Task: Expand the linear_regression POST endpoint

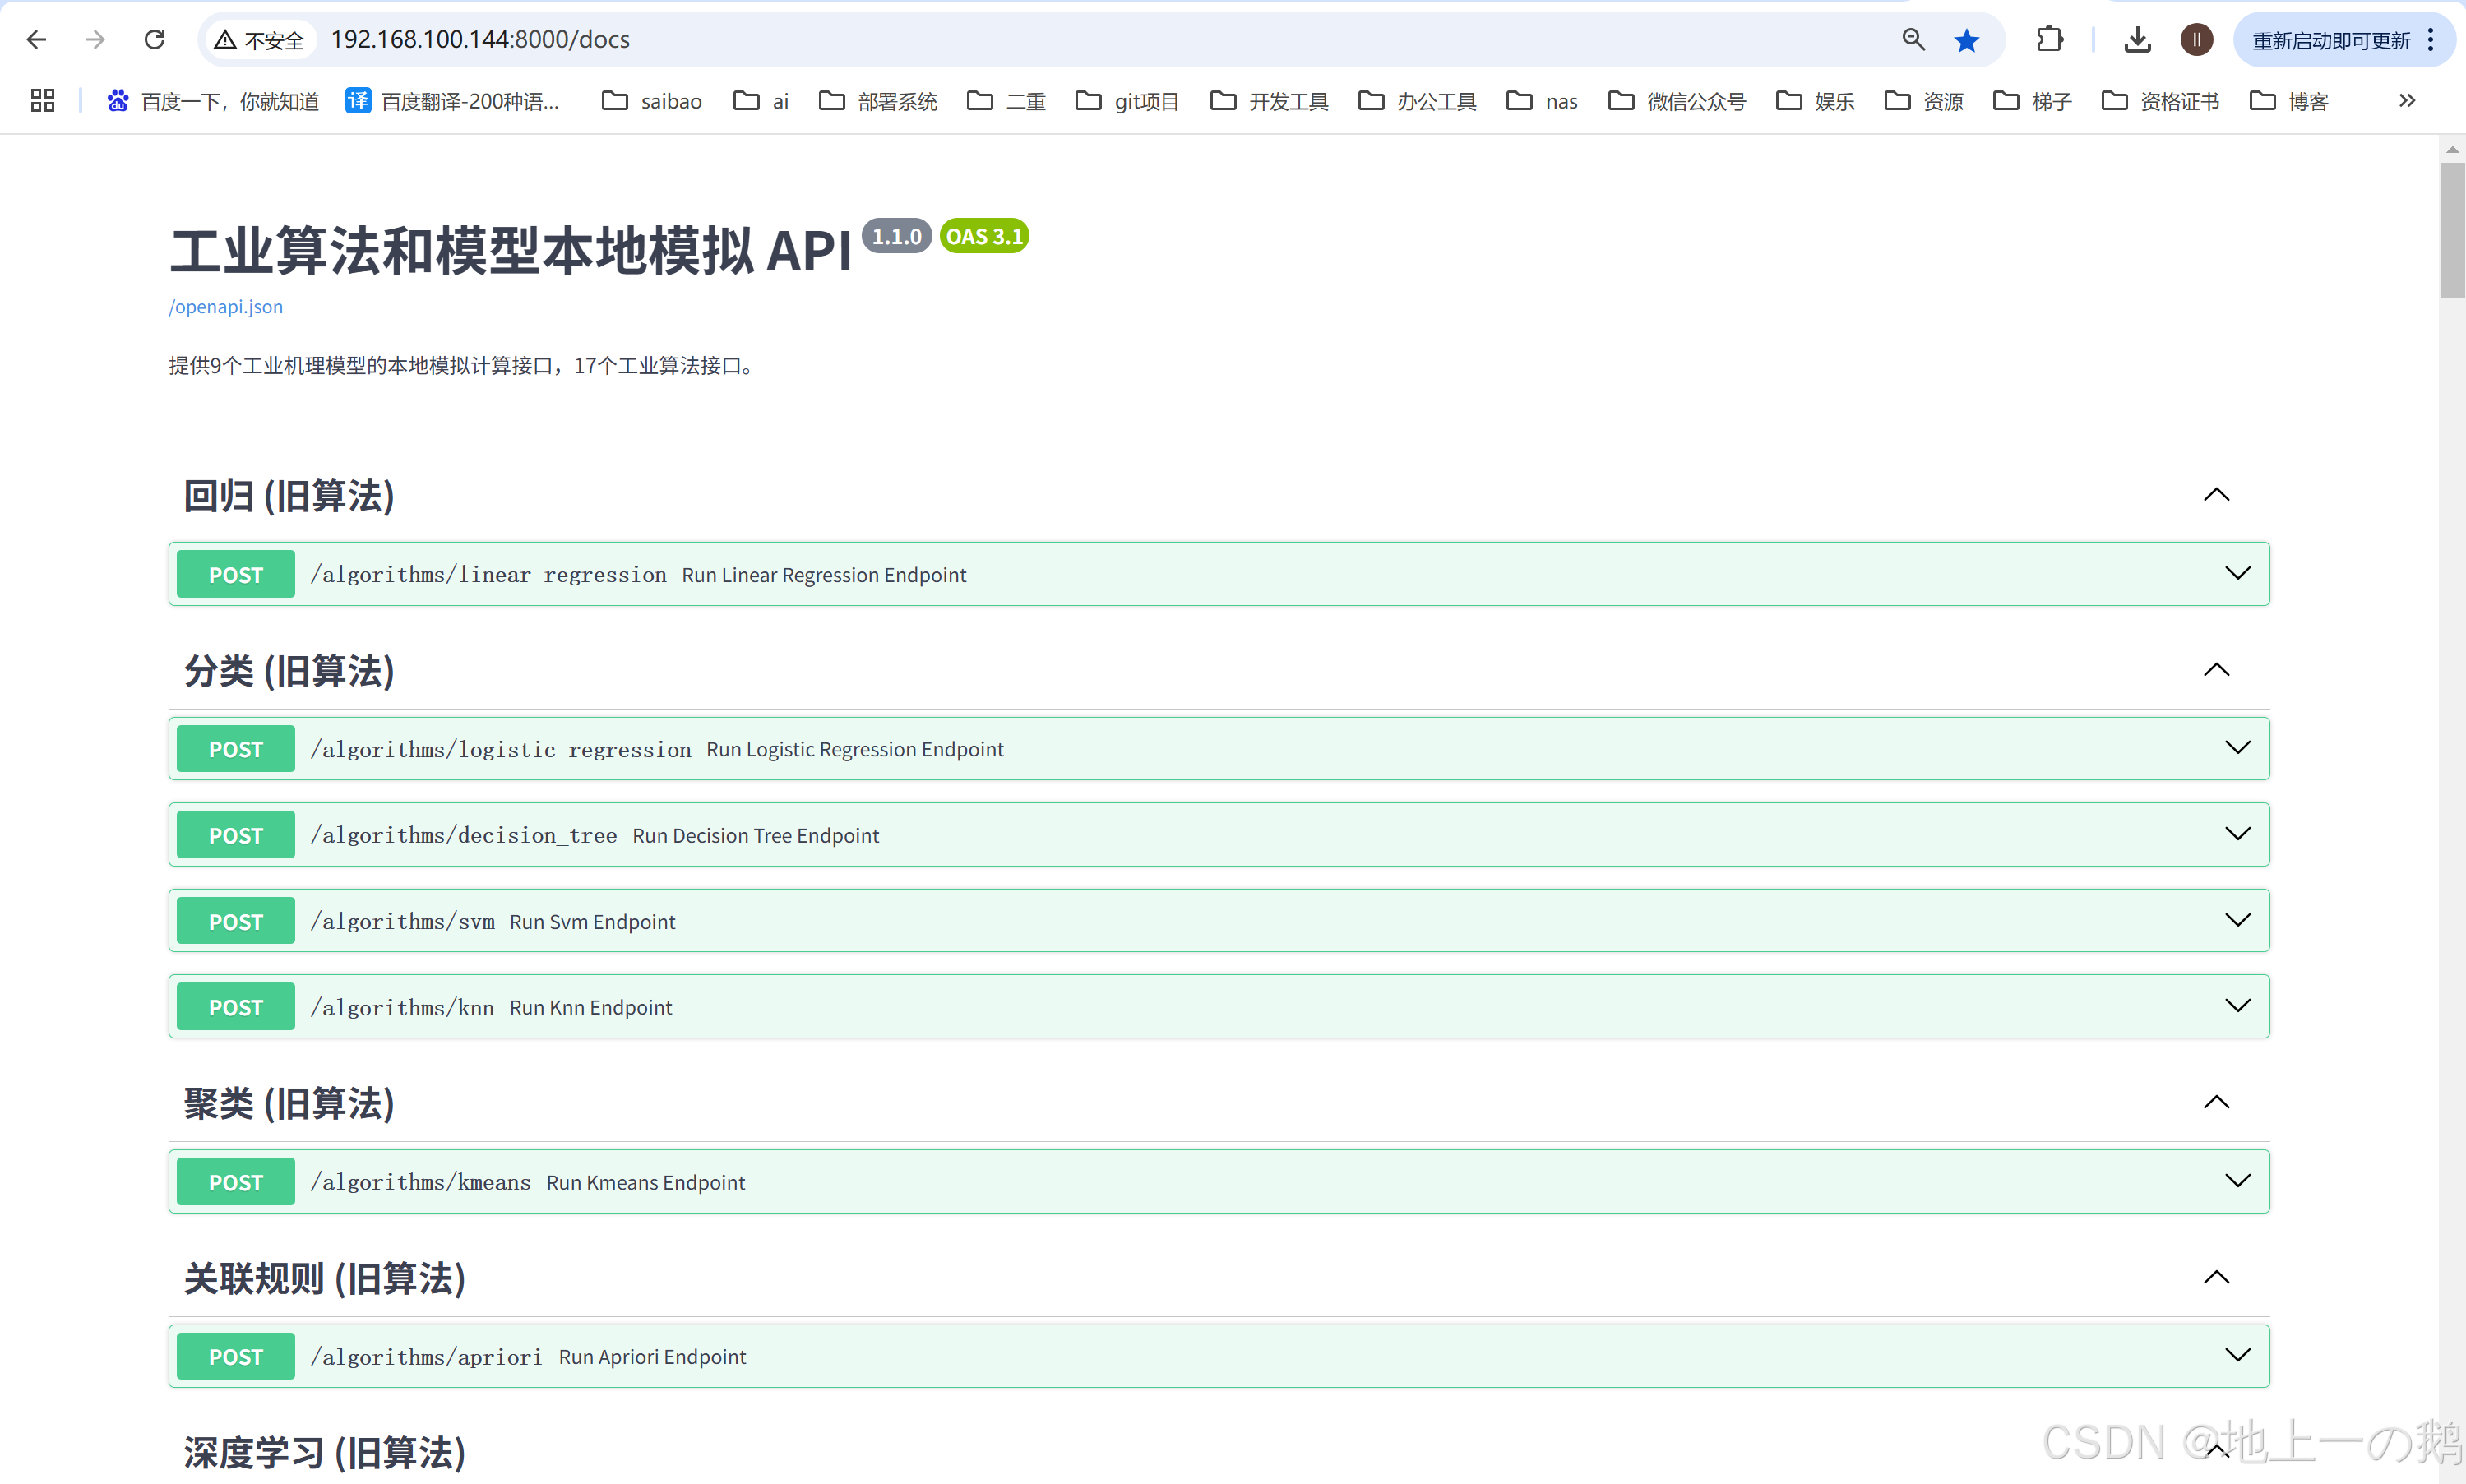Action: (x=2237, y=574)
